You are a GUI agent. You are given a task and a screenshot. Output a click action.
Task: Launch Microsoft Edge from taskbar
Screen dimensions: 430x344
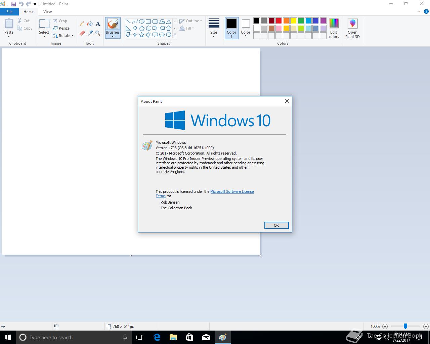[157, 337]
